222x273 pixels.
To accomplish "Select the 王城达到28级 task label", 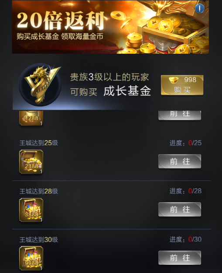I will pyautogui.click(x=38, y=191).
